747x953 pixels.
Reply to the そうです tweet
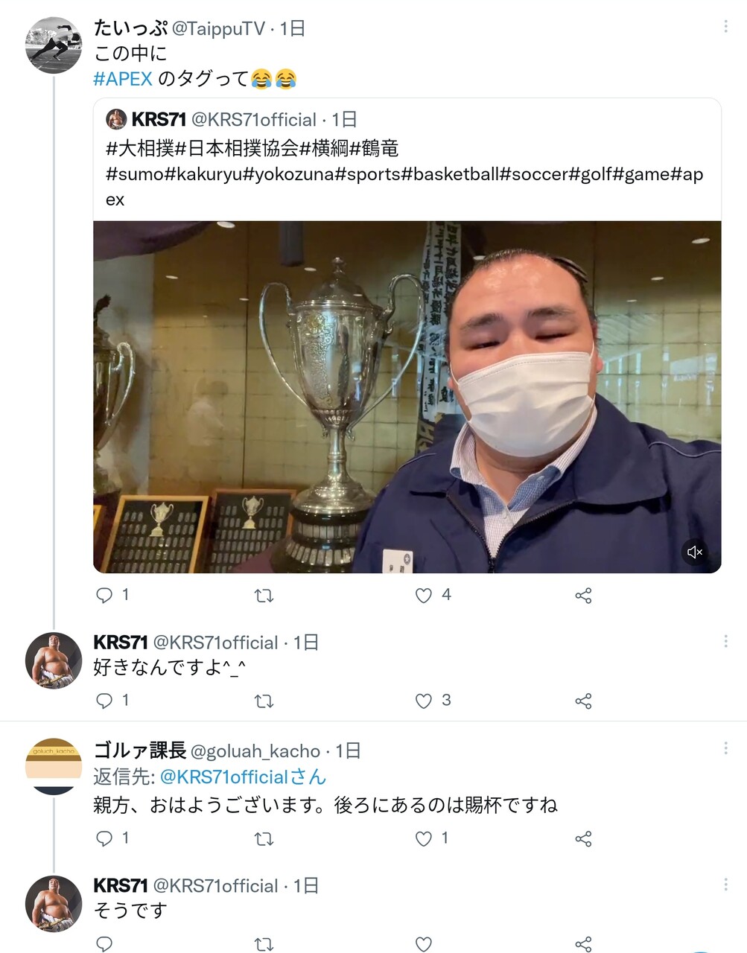click(105, 944)
